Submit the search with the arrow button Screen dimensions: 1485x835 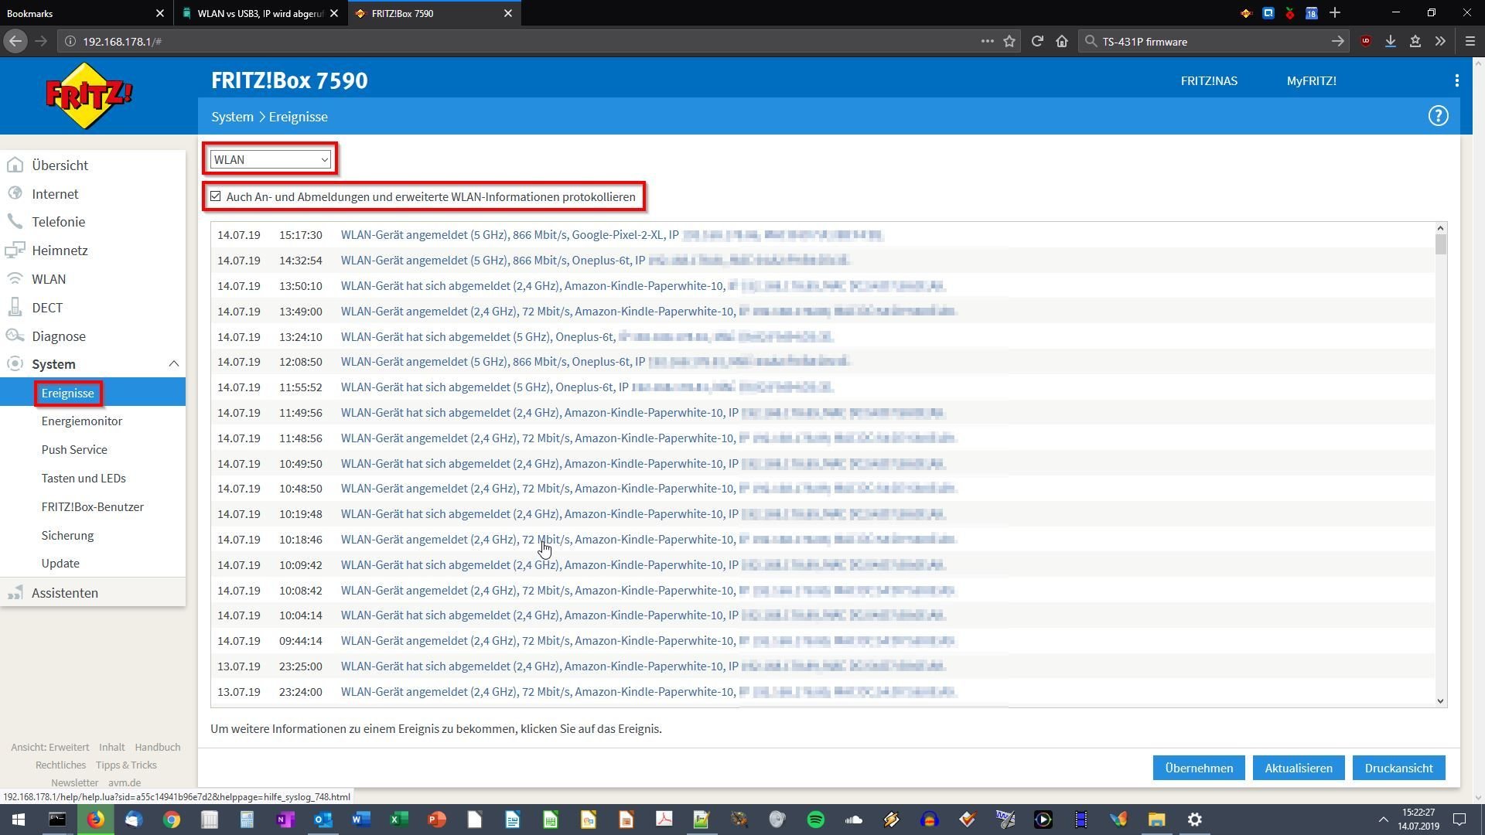click(1337, 42)
